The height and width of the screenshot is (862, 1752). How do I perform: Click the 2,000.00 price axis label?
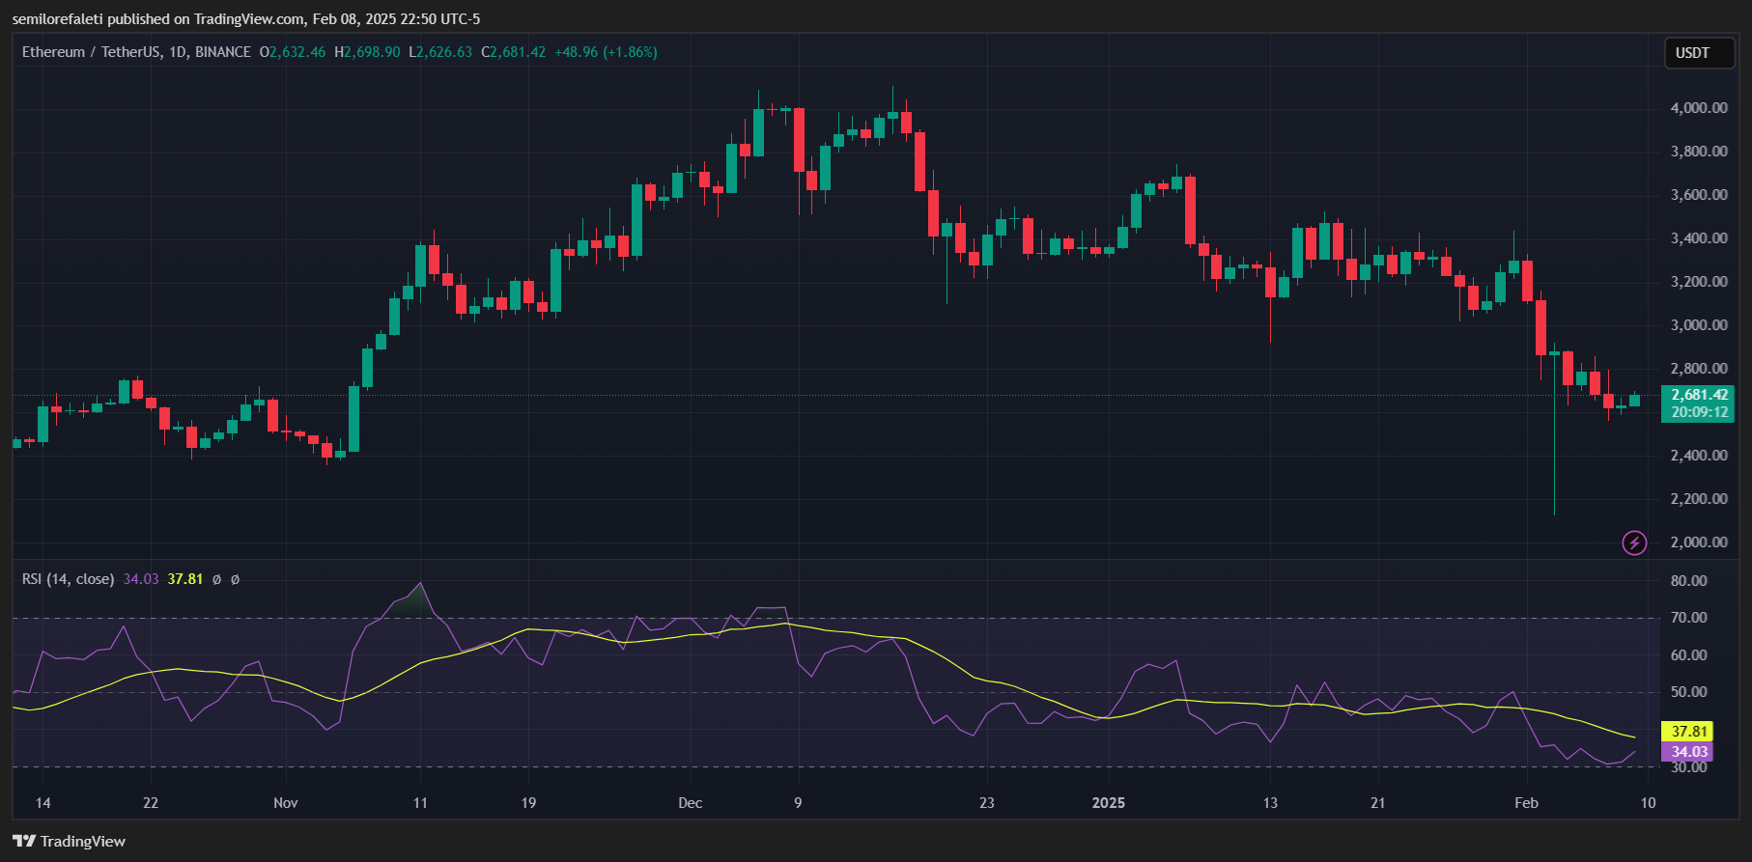[1699, 542]
